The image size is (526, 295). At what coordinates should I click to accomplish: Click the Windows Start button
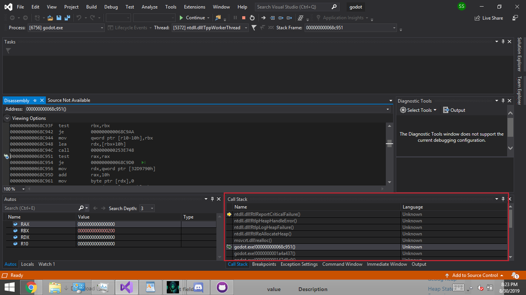9,287
